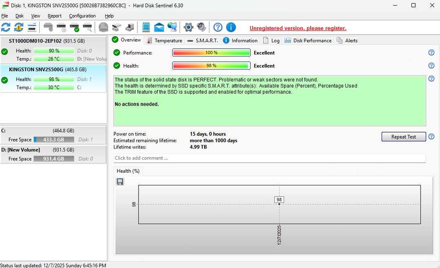Click 'more than 1000 days' lifetime value
This screenshot has height=268, width=440.
(213, 141)
